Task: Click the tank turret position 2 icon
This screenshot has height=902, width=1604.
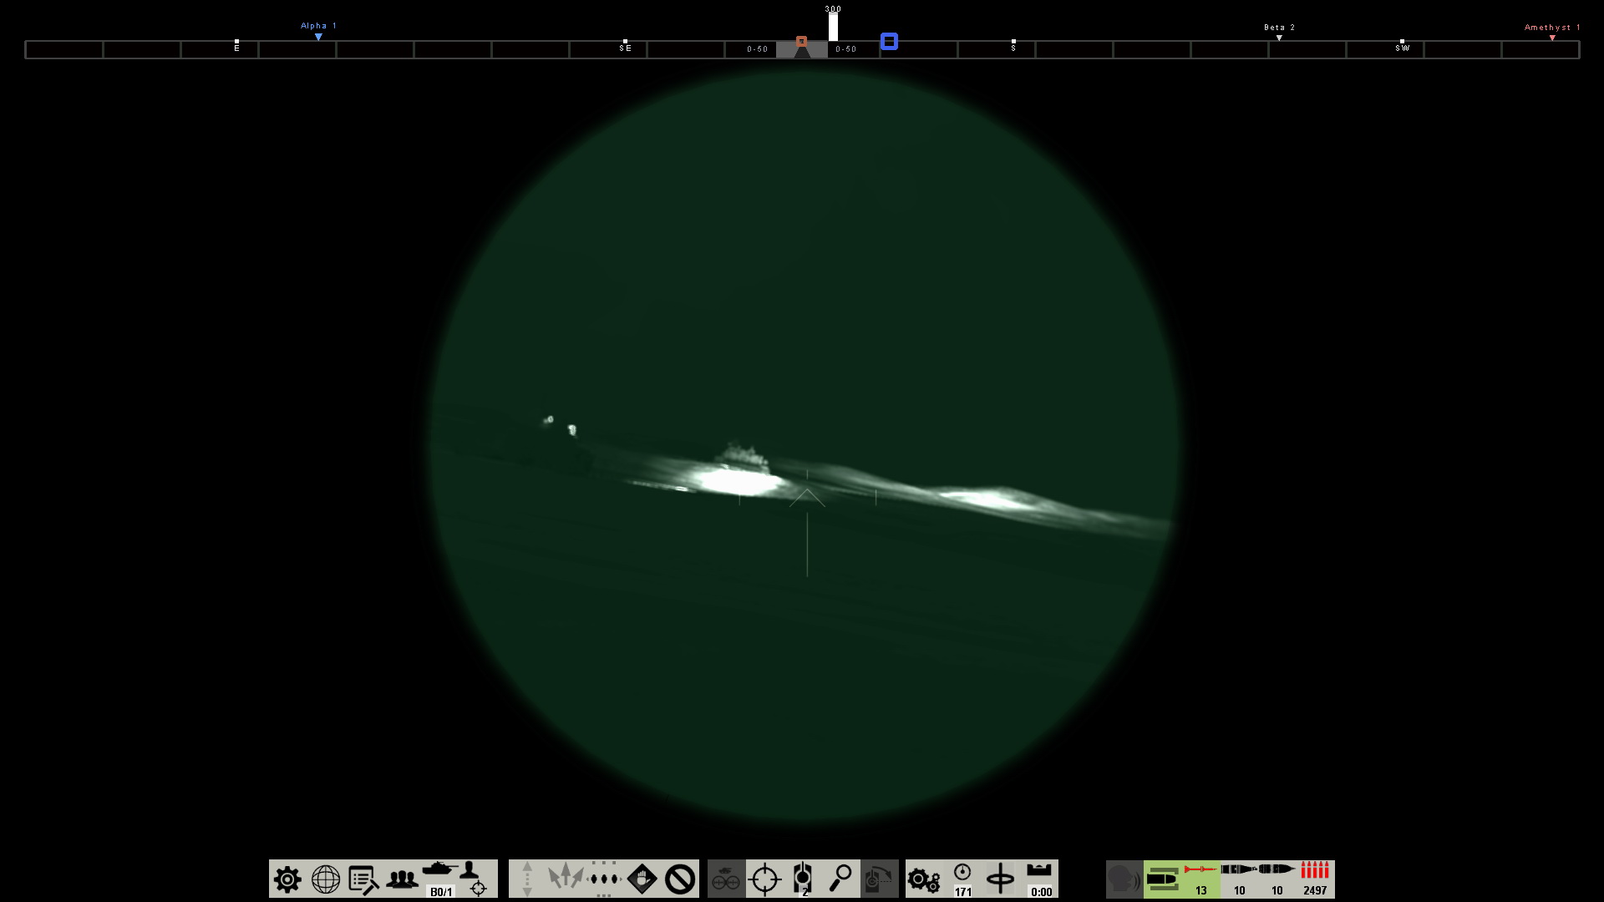Action: point(802,879)
